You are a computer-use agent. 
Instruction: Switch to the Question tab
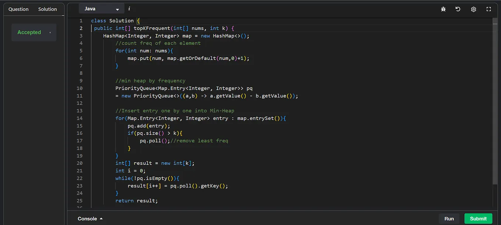pyautogui.click(x=18, y=9)
